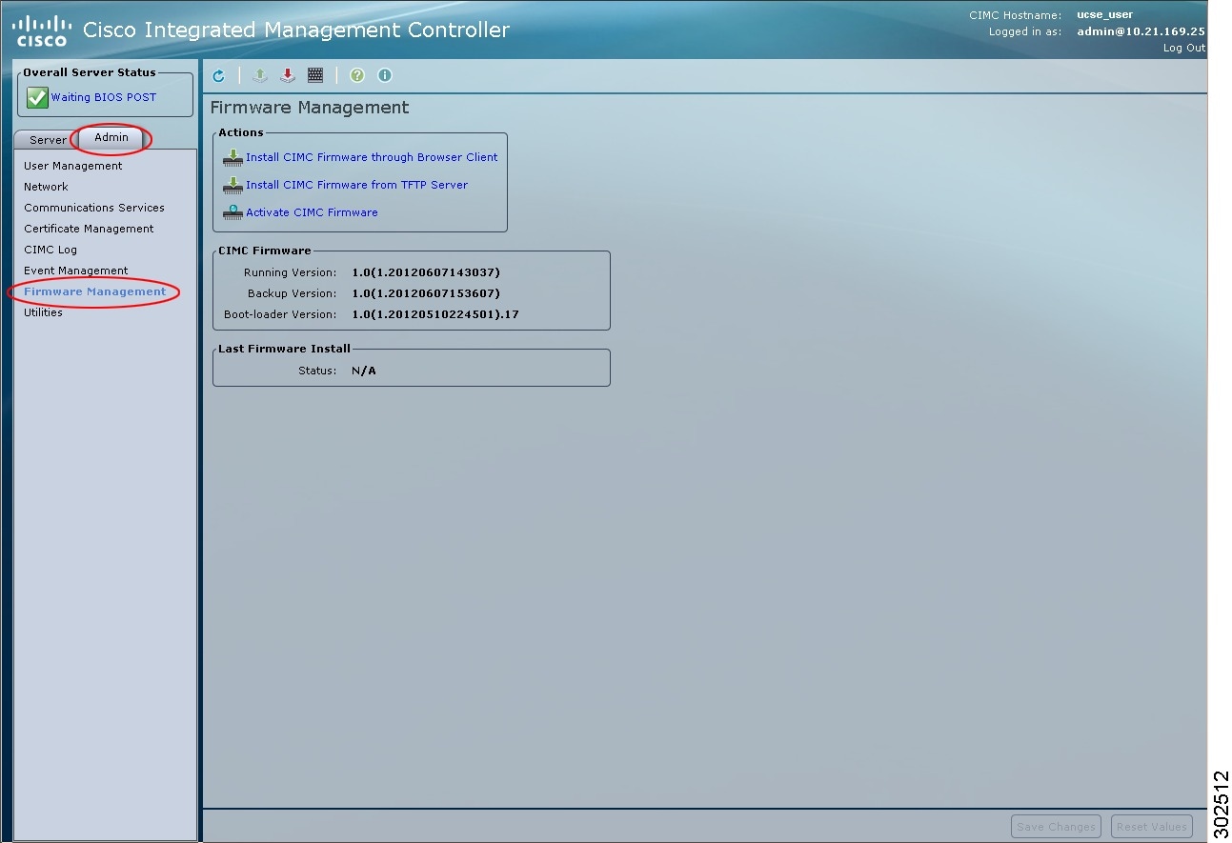
Task: Click the Save Changes button
Action: pos(1056,826)
